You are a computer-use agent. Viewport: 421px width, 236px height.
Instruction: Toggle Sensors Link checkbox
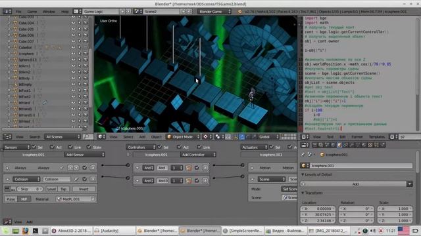click(70, 147)
